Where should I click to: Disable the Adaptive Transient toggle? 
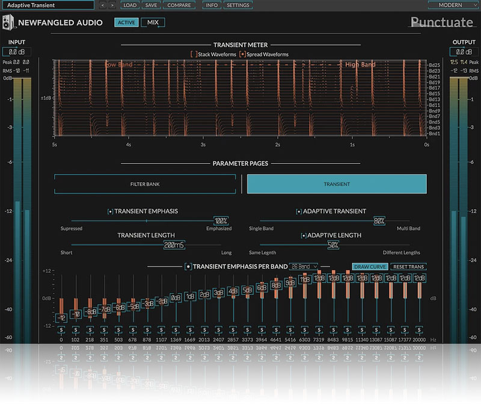point(299,211)
